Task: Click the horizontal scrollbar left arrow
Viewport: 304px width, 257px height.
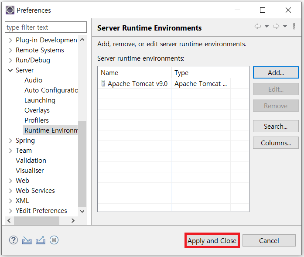Action: 9,220
